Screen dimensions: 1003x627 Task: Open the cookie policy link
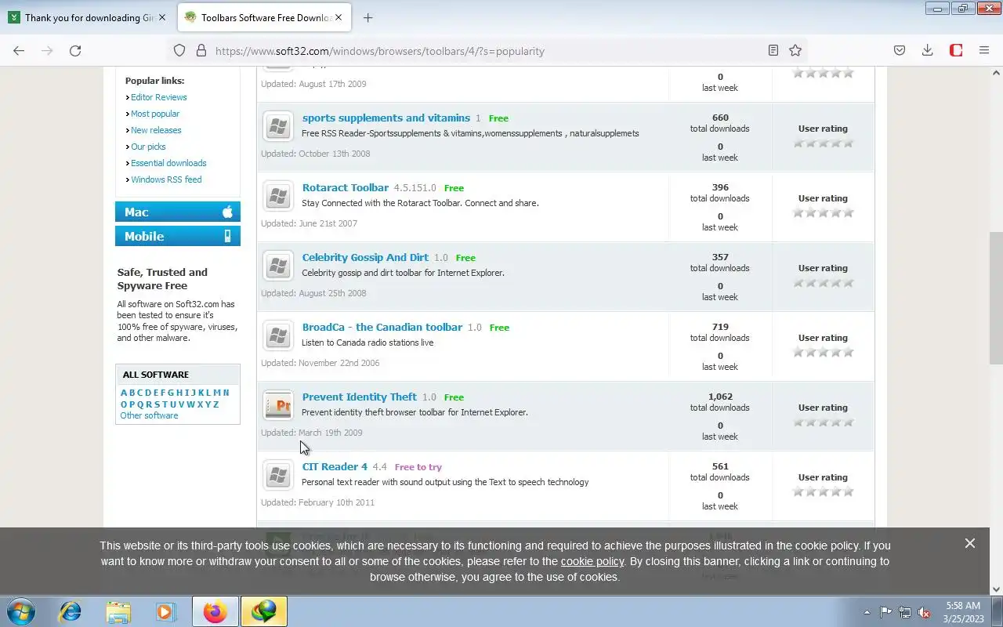(x=592, y=561)
